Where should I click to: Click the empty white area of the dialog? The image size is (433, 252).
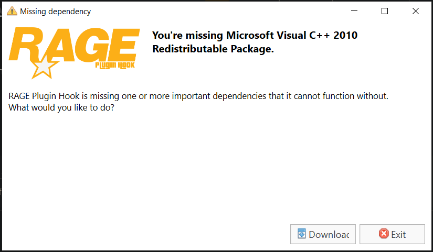pyautogui.click(x=210, y=168)
